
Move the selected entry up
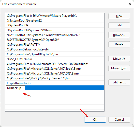[119, 59]
